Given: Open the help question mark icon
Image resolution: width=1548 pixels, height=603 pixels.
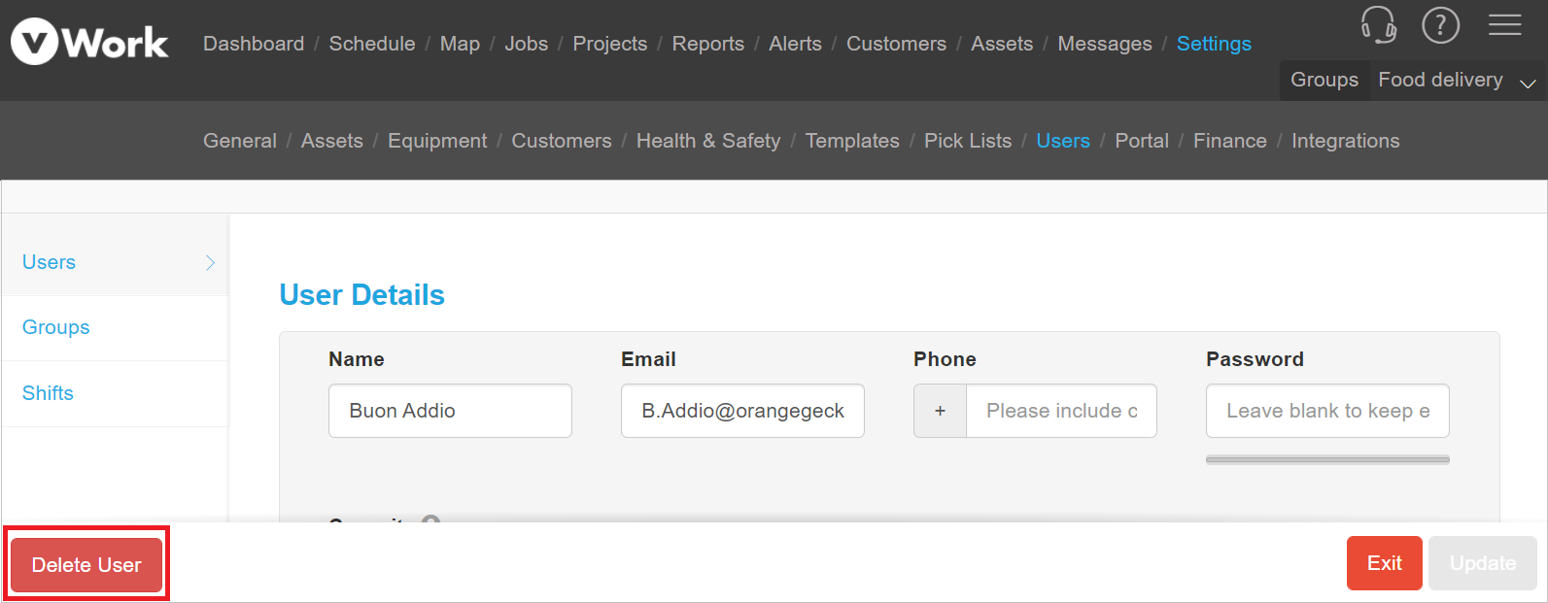Looking at the screenshot, I should (x=1441, y=25).
